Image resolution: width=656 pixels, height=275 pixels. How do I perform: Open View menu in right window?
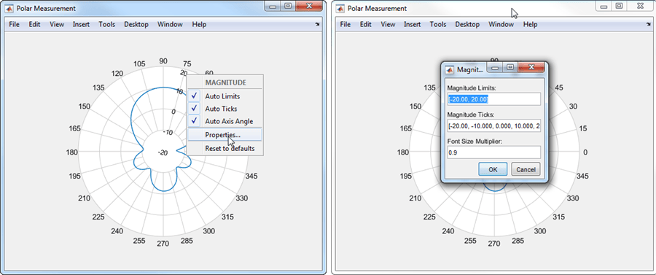pos(388,24)
